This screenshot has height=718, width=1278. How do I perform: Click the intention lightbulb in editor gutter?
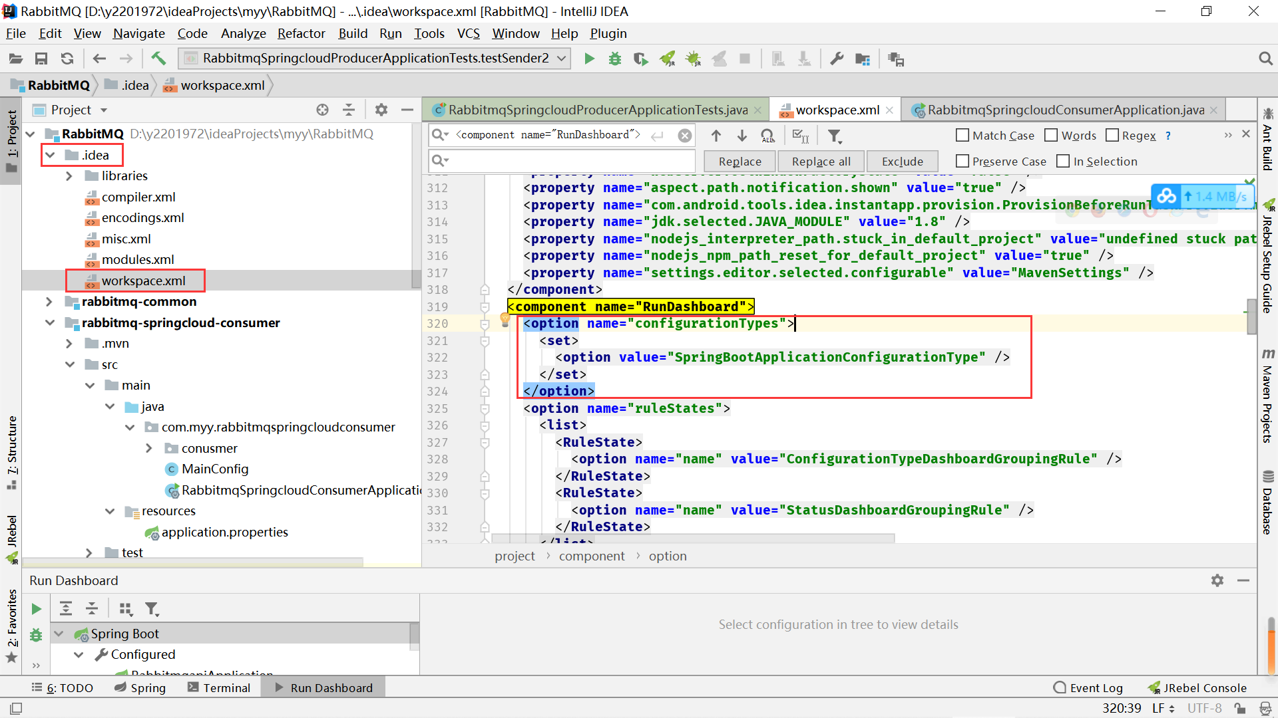pos(505,320)
